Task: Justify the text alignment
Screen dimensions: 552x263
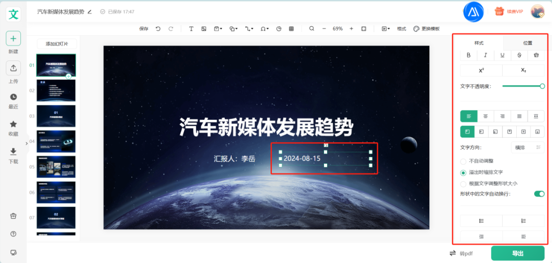Action: (x=519, y=116)
